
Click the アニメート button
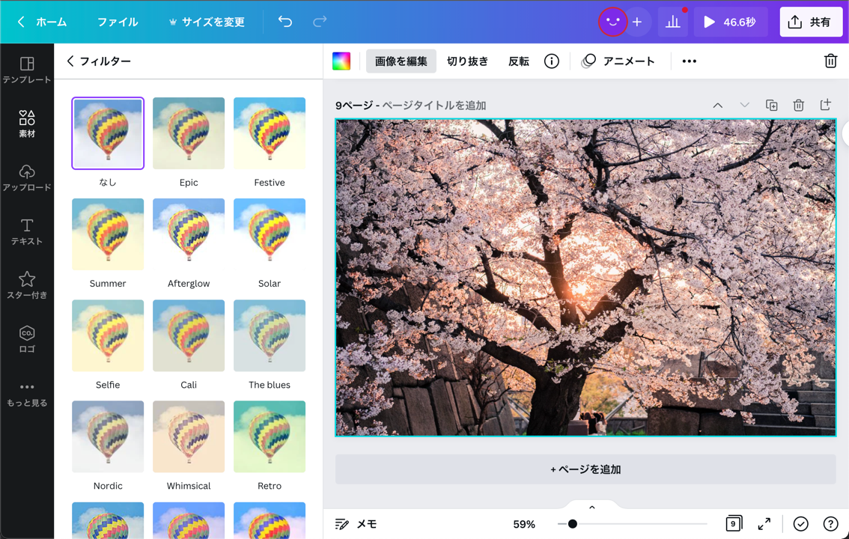click(x=618, y=61)
